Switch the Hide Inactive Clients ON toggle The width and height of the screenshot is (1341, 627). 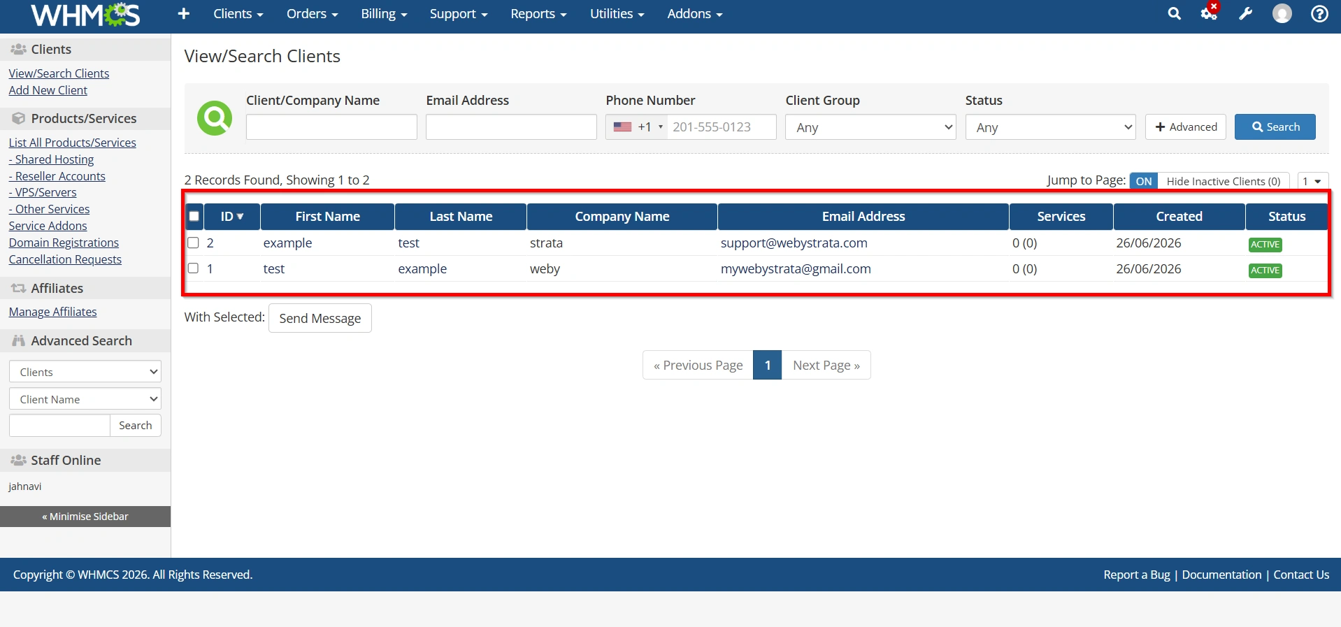pos(1144,182)
